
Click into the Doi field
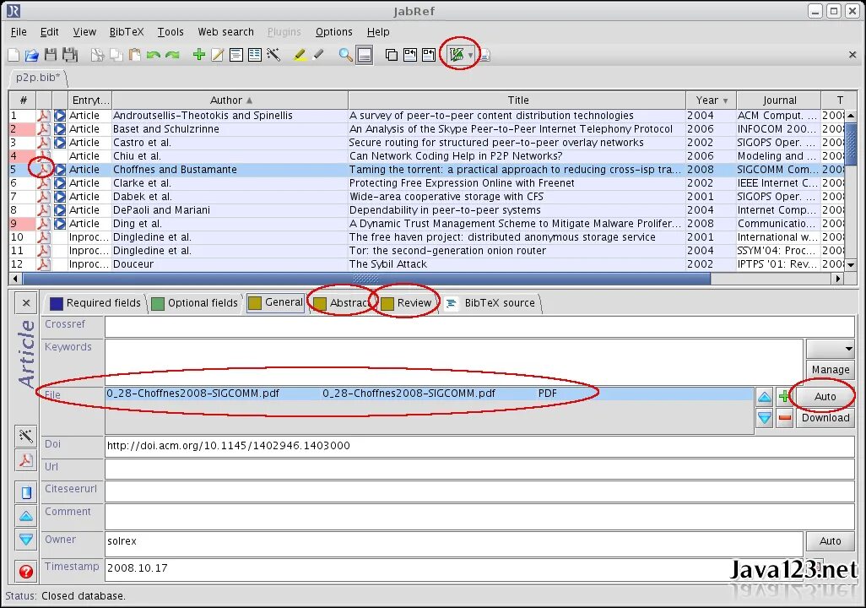pos(479,446)
